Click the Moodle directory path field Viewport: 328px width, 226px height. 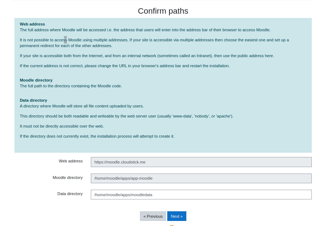click(201, 178)
